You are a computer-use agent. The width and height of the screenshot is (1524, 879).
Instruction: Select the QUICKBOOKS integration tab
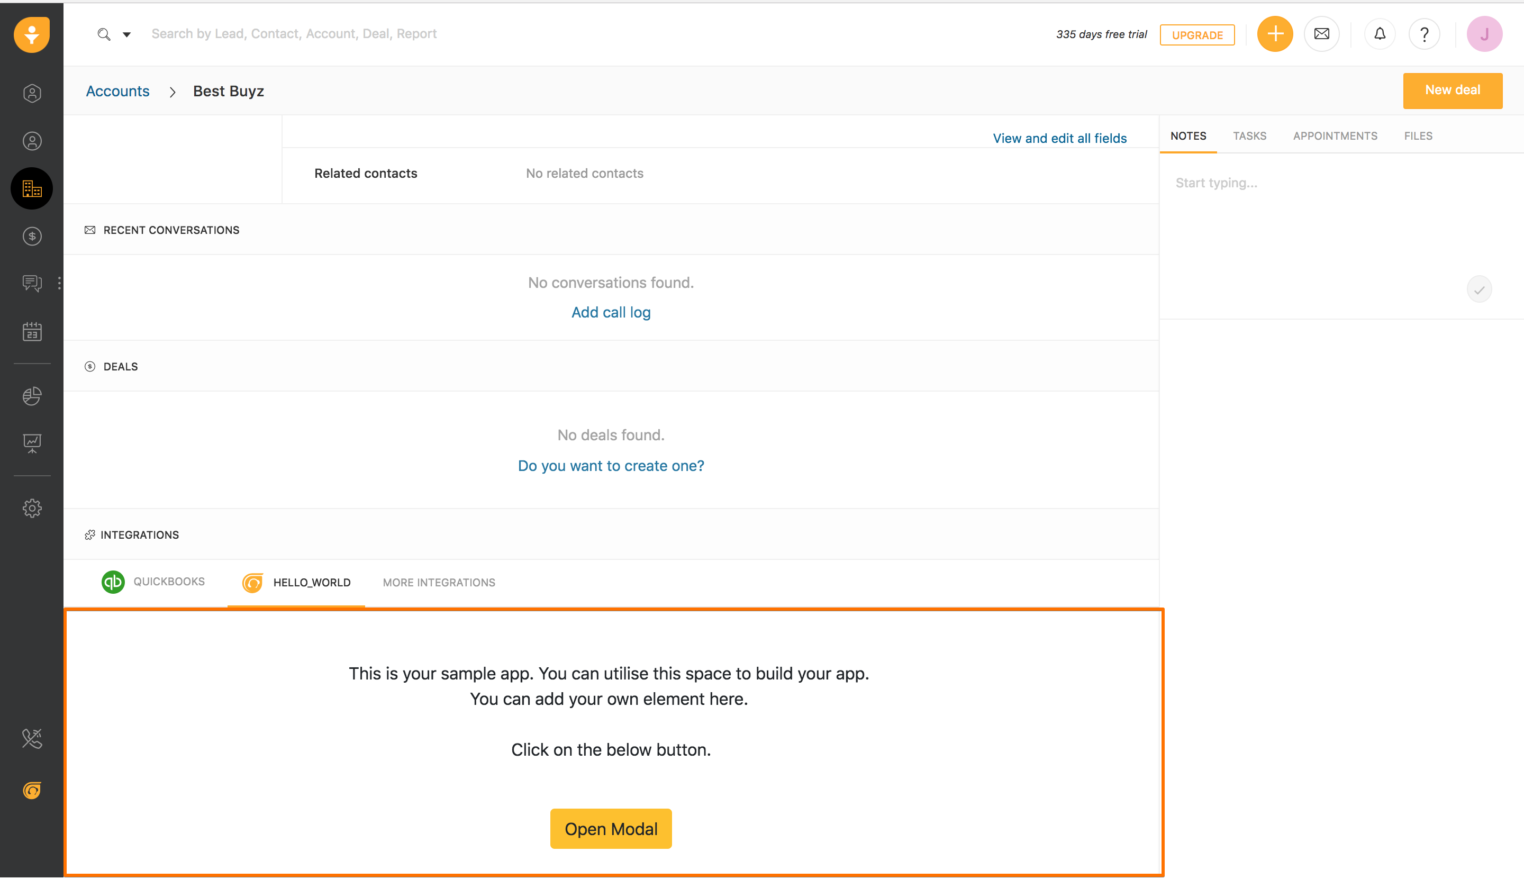tap(153, 582)
